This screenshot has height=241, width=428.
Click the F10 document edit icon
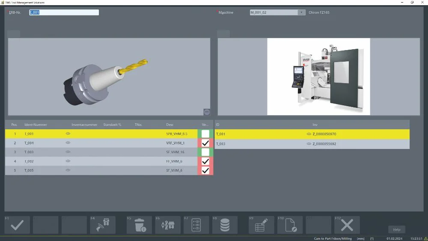(290, 225)
